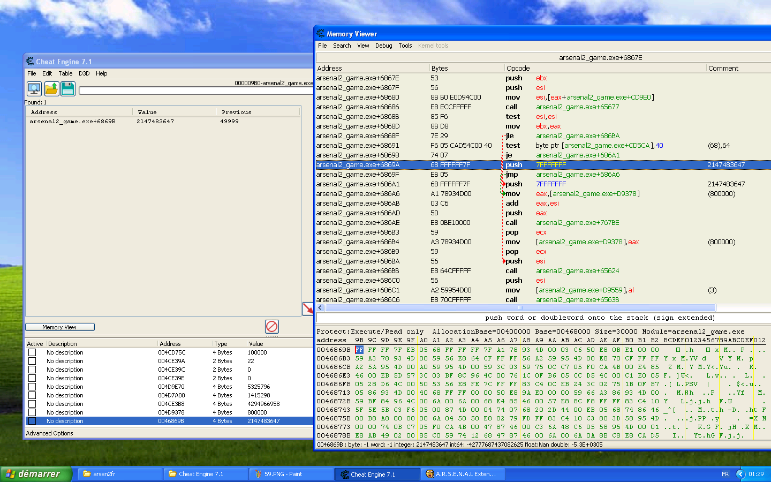Click the red arrow add-to-list icon
This screenshot has width=771, height=482.
coord(308,308)
